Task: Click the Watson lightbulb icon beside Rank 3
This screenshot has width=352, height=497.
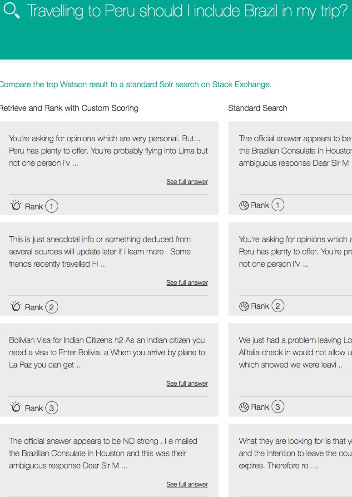Action: [x=15, y=408]
